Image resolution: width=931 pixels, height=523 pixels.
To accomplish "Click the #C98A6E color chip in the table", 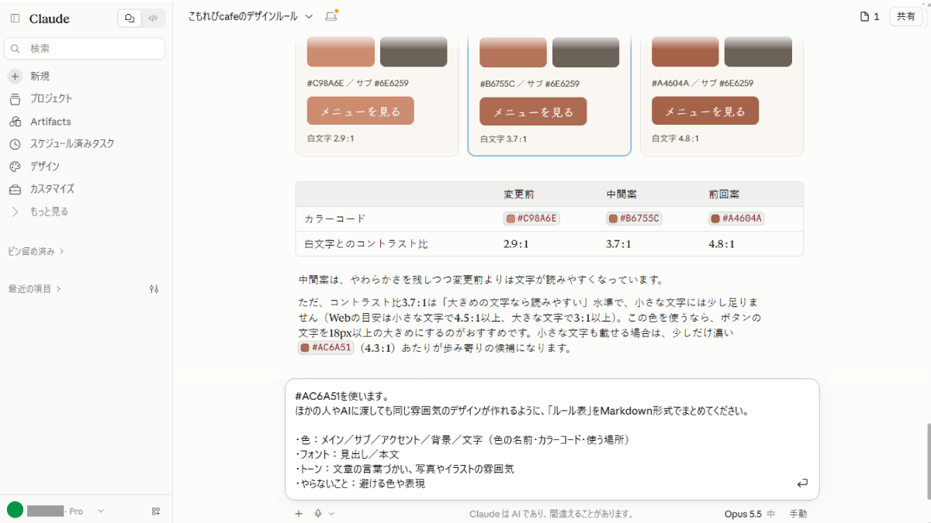I will 531,218.
